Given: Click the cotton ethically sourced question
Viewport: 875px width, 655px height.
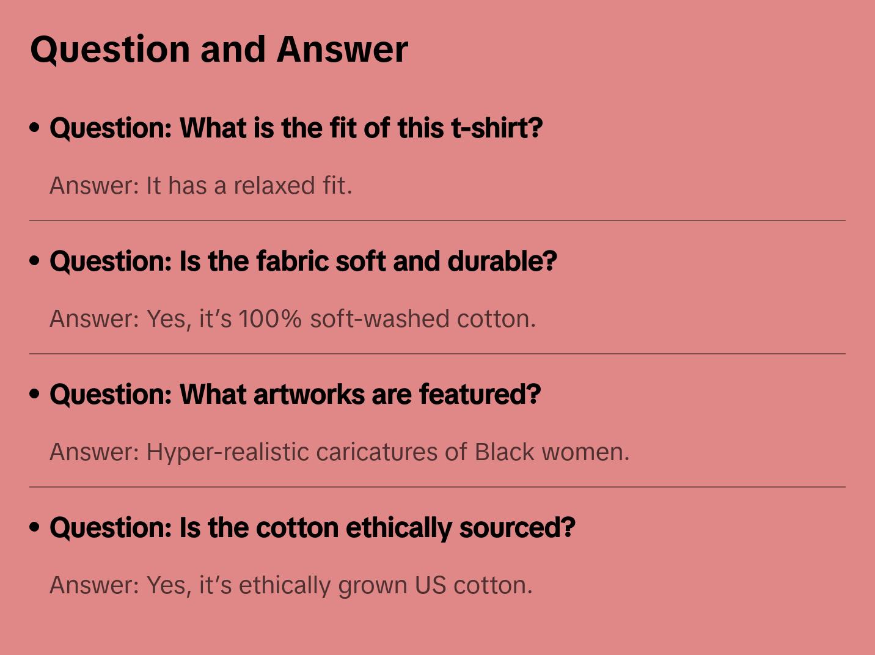Looking at the screenshot, I should coord(312,528).
